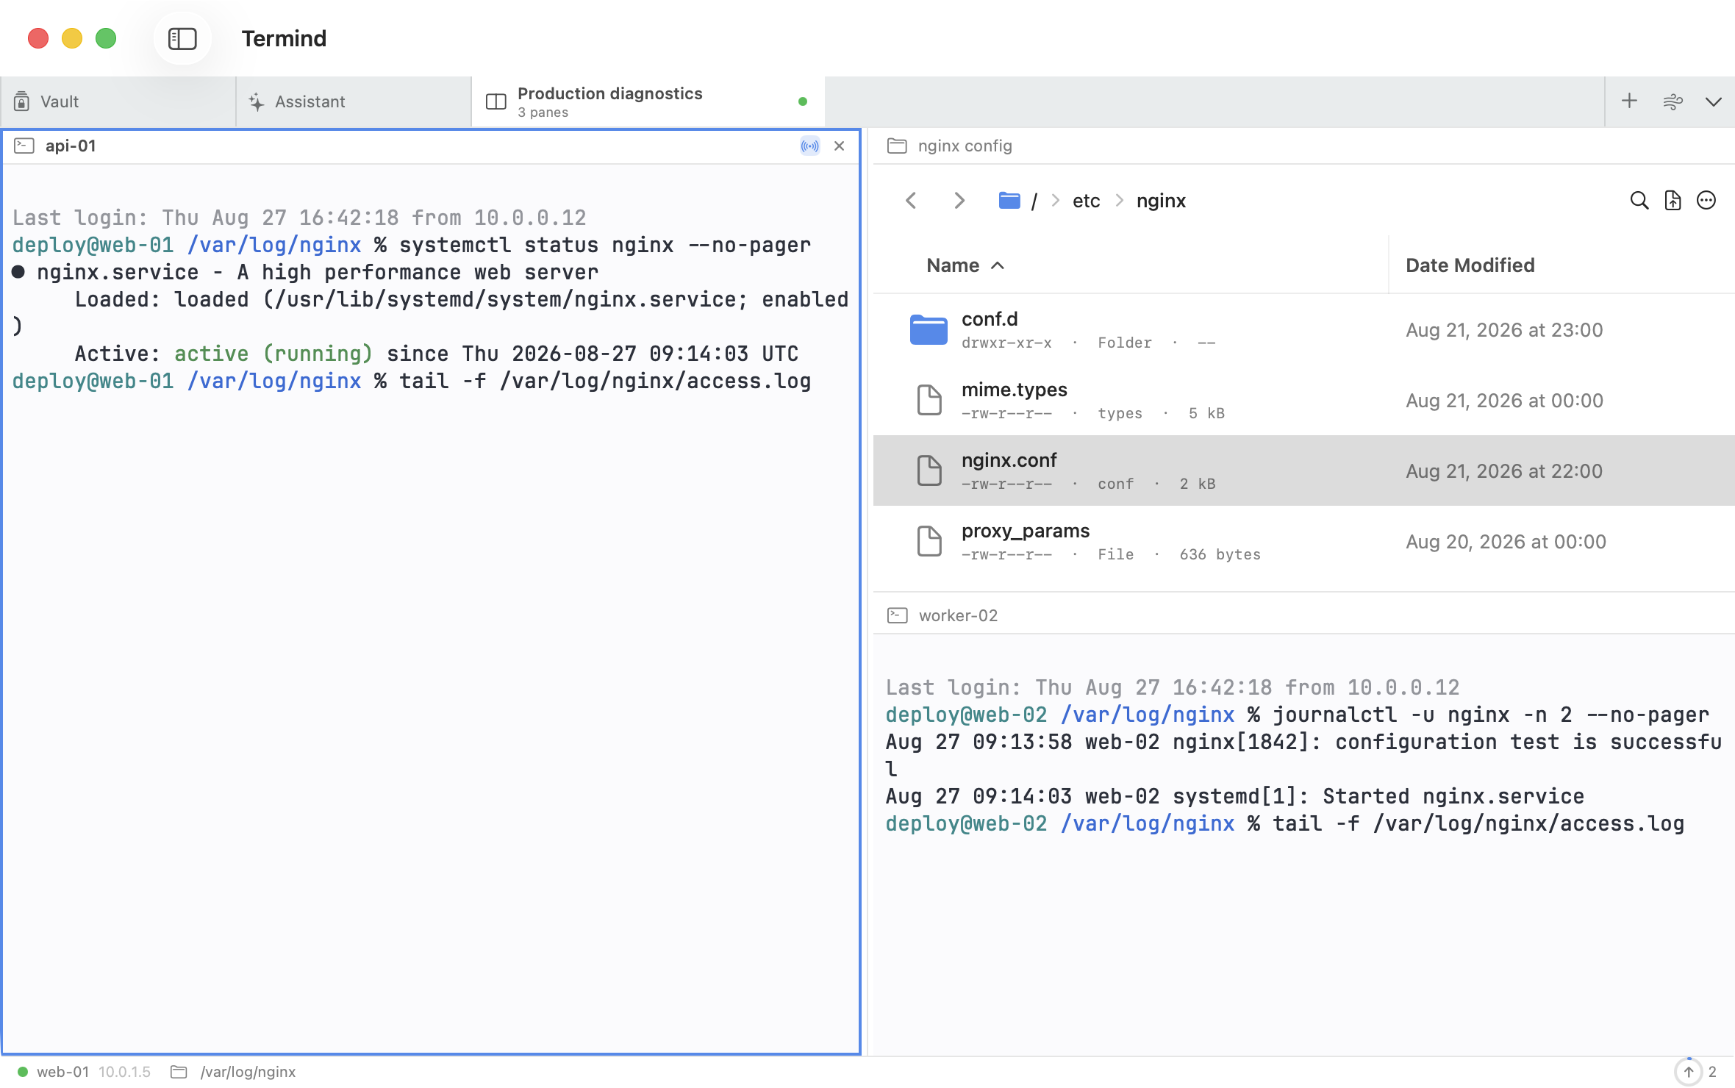Click the yellow window minimize button

click(72, 38)
